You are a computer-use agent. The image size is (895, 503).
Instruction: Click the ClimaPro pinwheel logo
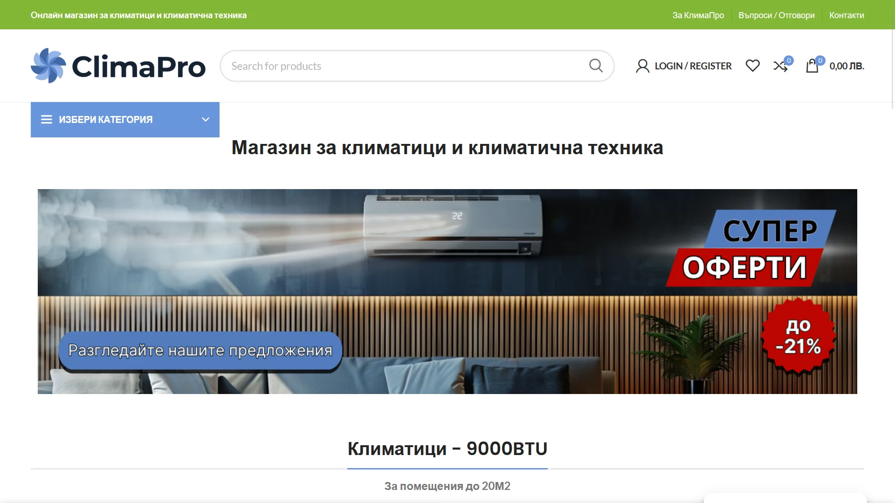tap(48, 66)
